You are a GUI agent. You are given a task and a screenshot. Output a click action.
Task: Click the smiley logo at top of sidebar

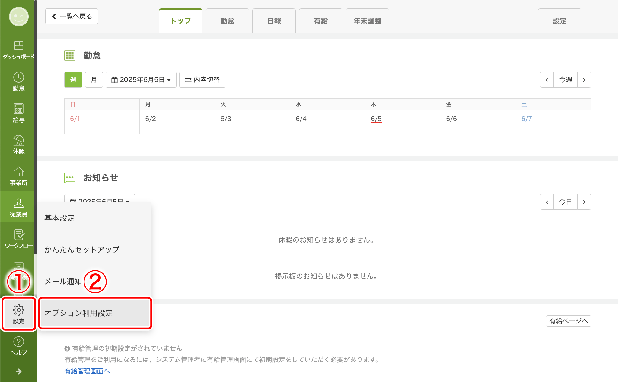click(x=19, y=17)
